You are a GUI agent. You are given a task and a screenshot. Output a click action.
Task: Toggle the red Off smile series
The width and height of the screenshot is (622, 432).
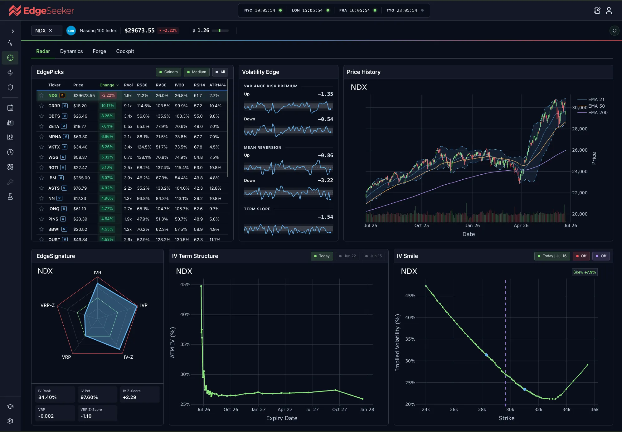[x=581, y=256]
